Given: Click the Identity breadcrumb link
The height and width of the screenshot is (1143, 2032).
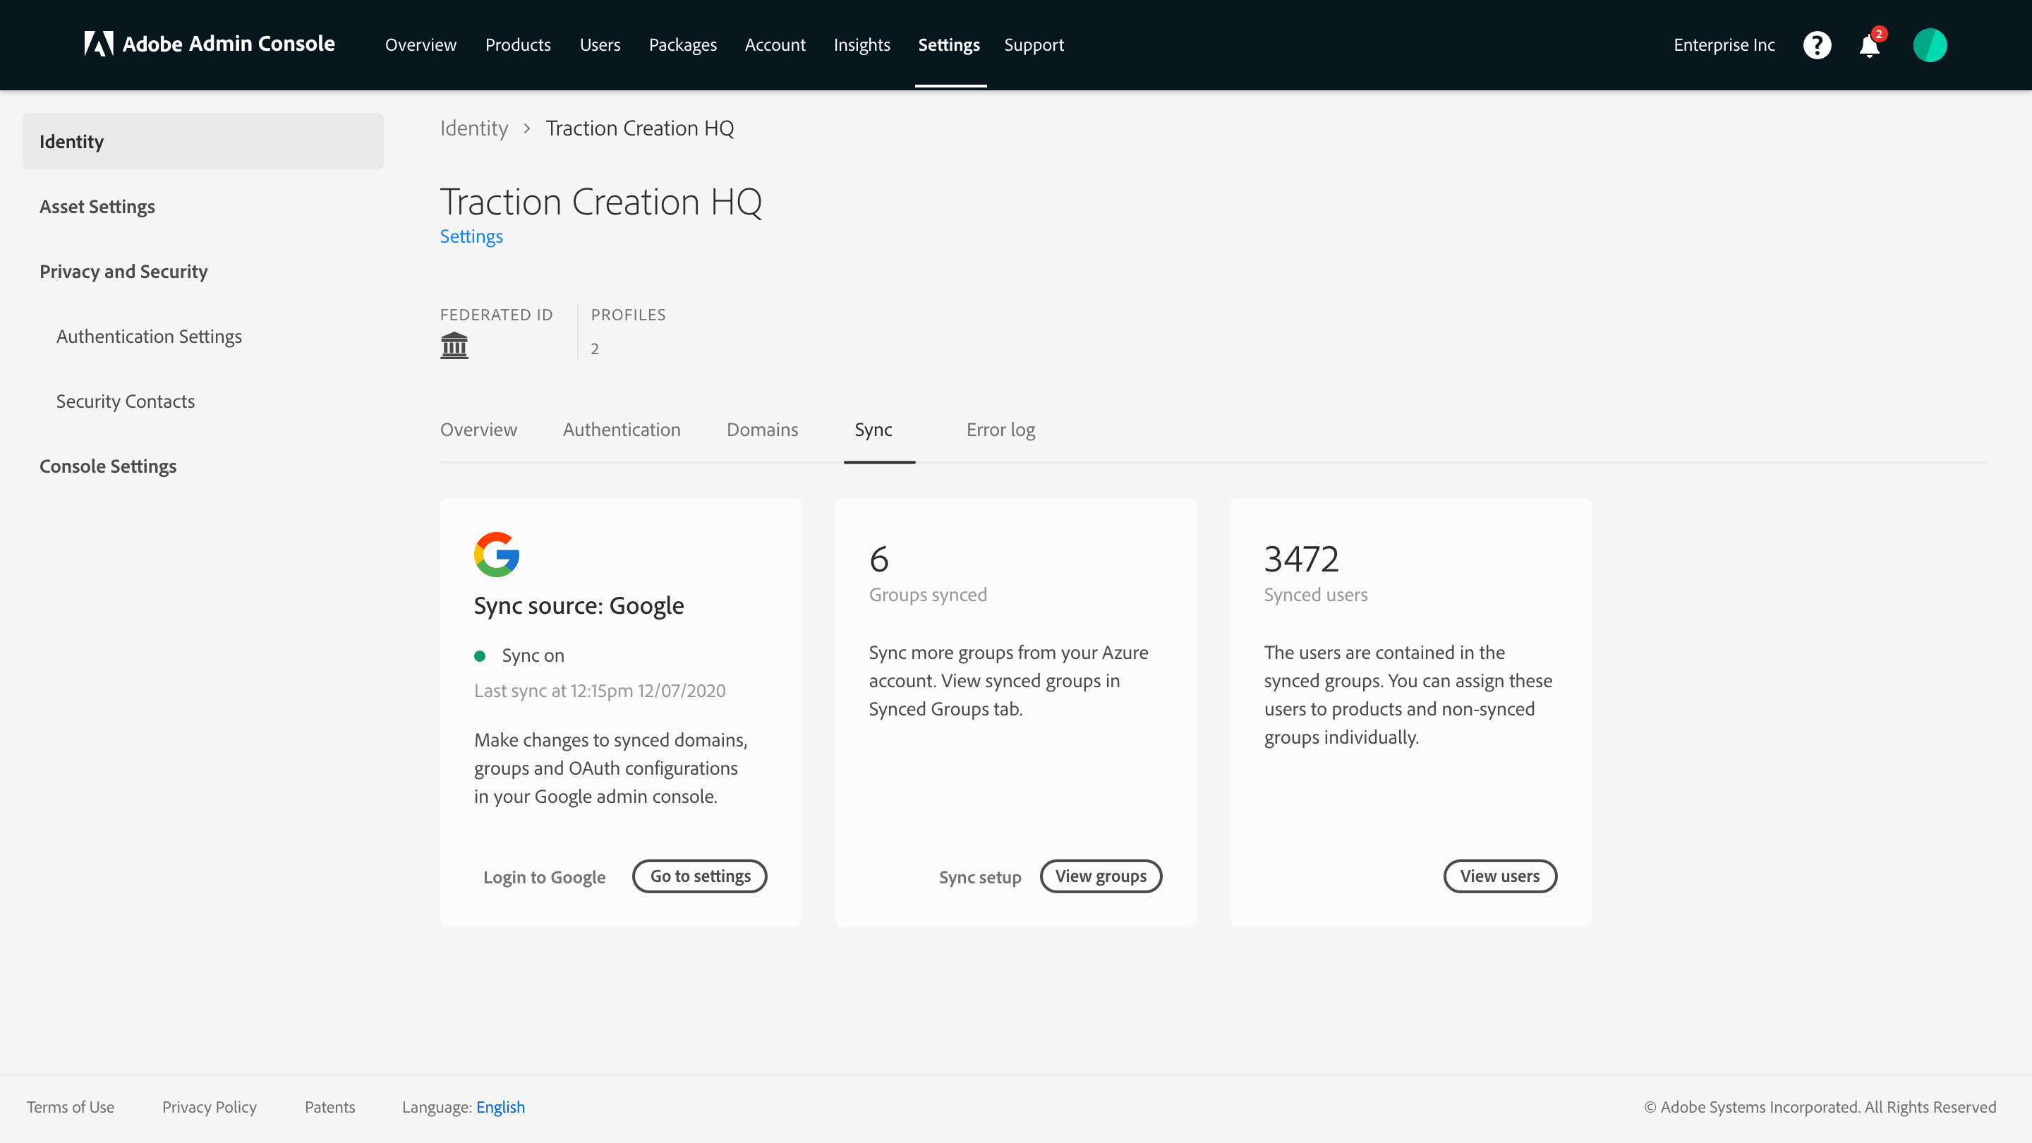Looking at the screenshot, I should point(474,128).
